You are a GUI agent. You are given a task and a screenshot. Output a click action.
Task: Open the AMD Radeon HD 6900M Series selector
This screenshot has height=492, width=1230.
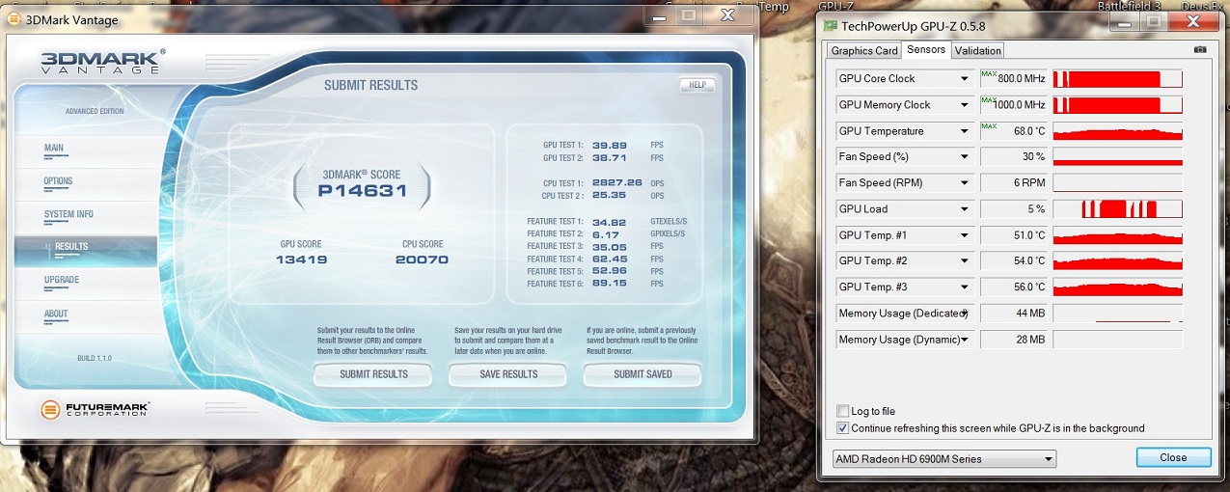[943, 458]
